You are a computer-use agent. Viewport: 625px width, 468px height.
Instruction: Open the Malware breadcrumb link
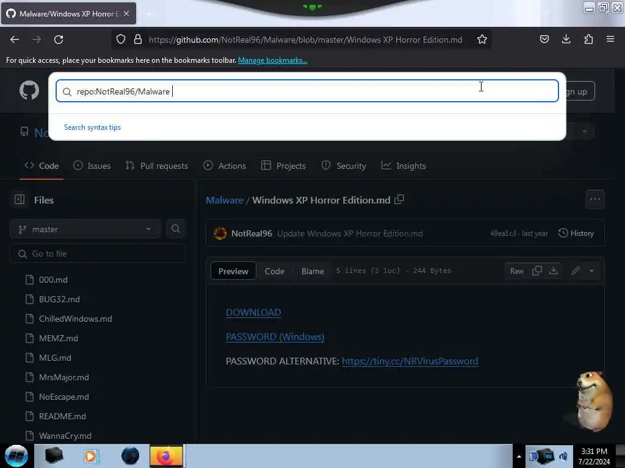click(x=225, y=200)
